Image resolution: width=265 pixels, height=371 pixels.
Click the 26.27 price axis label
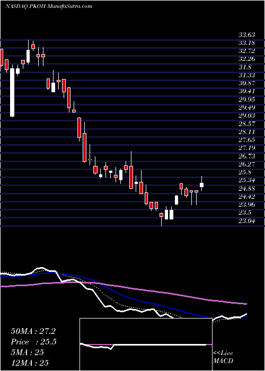click(x=247, y=164)
